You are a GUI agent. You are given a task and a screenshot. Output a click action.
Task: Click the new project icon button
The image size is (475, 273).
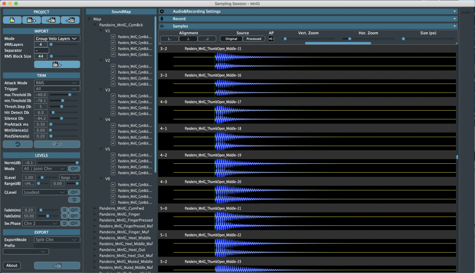(x=12, y=20)
